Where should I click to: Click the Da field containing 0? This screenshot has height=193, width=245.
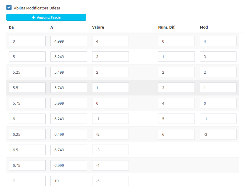(27, 41)
